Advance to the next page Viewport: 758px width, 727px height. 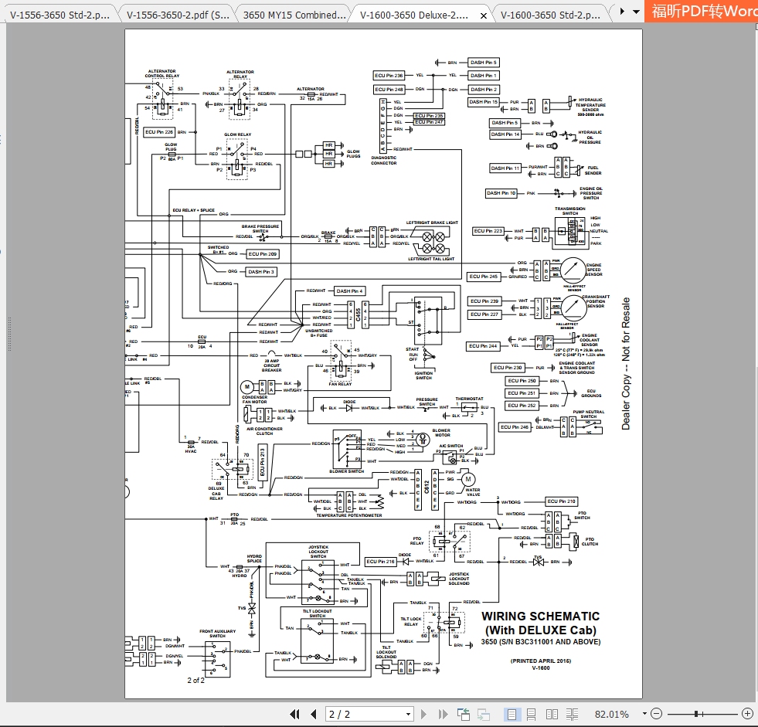(424, 713)
